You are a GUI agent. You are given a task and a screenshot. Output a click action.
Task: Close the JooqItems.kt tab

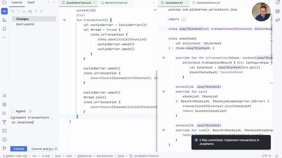click(x=186, y=3)
